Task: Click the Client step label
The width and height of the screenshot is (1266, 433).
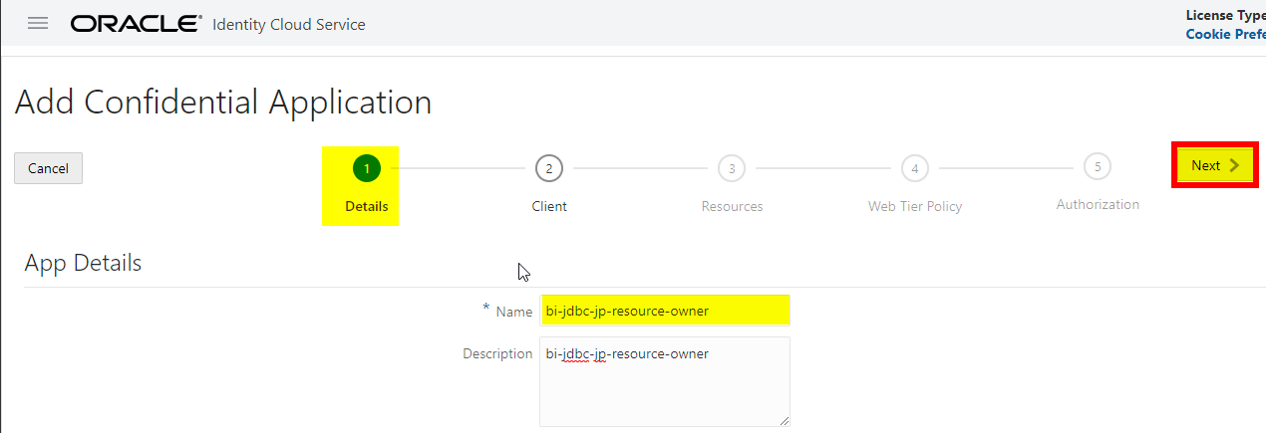Action: coord(549,206)
